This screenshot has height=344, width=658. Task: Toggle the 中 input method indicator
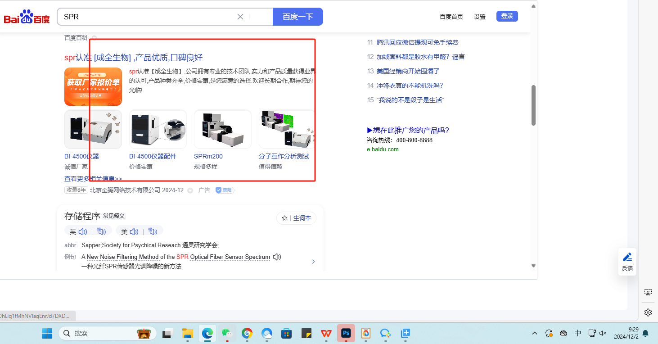577,333
